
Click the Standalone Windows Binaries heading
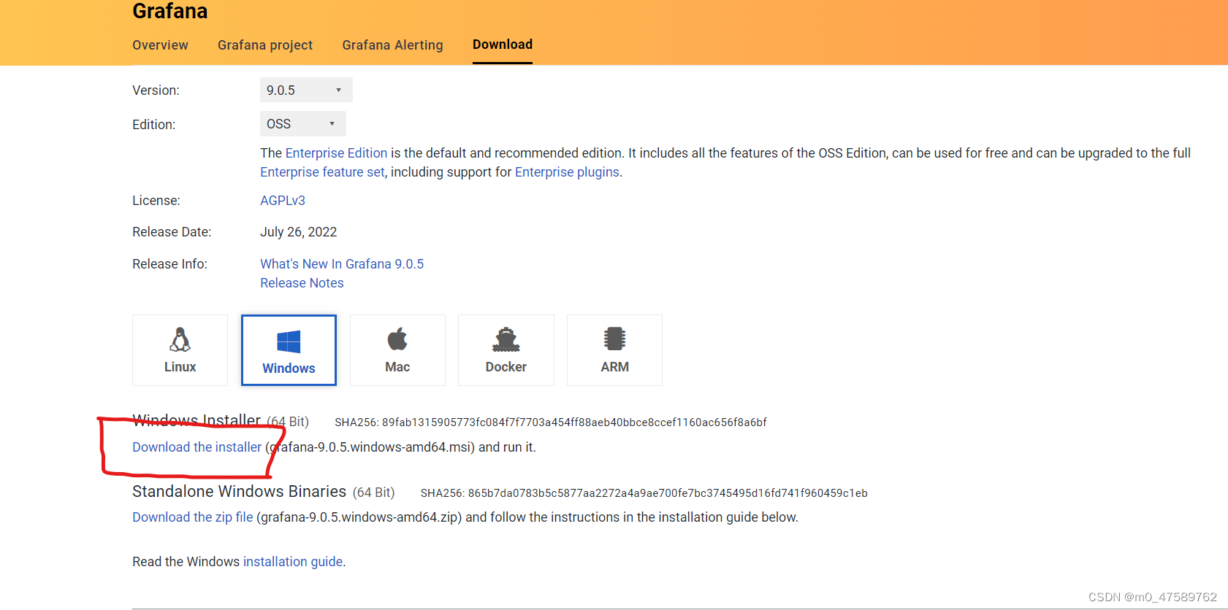pos(239,492)
